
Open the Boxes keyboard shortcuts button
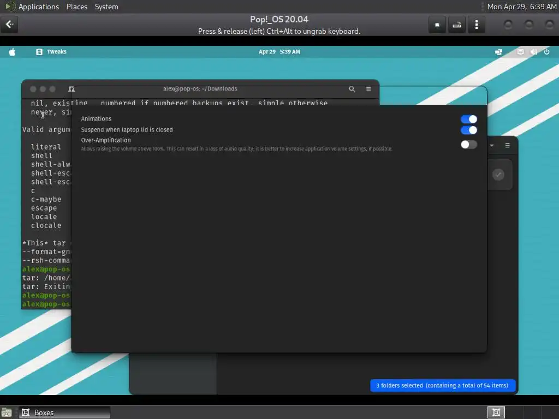pos(457,25)
